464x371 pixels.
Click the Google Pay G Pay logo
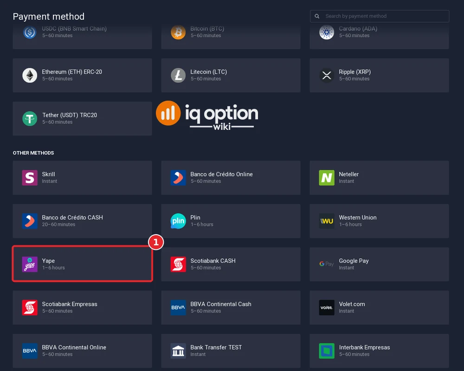coord(327,264)
